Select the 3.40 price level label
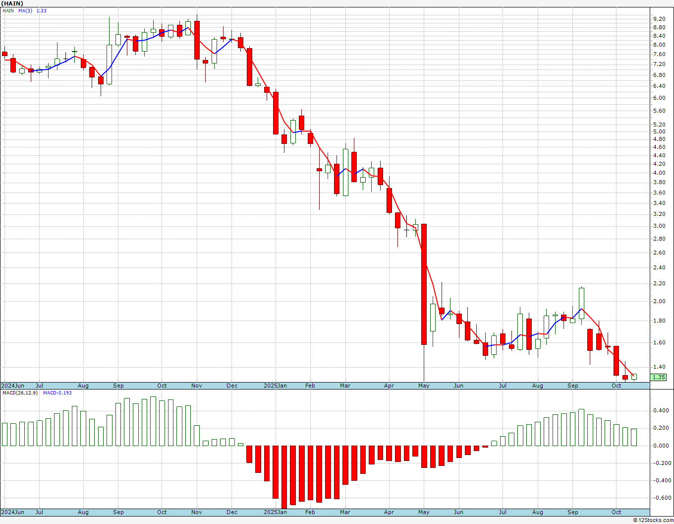This screenshot has height=524, width=674. click(x=659, y=203)
